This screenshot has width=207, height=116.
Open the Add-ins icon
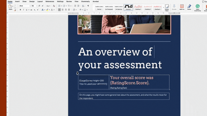coord(182,7)
